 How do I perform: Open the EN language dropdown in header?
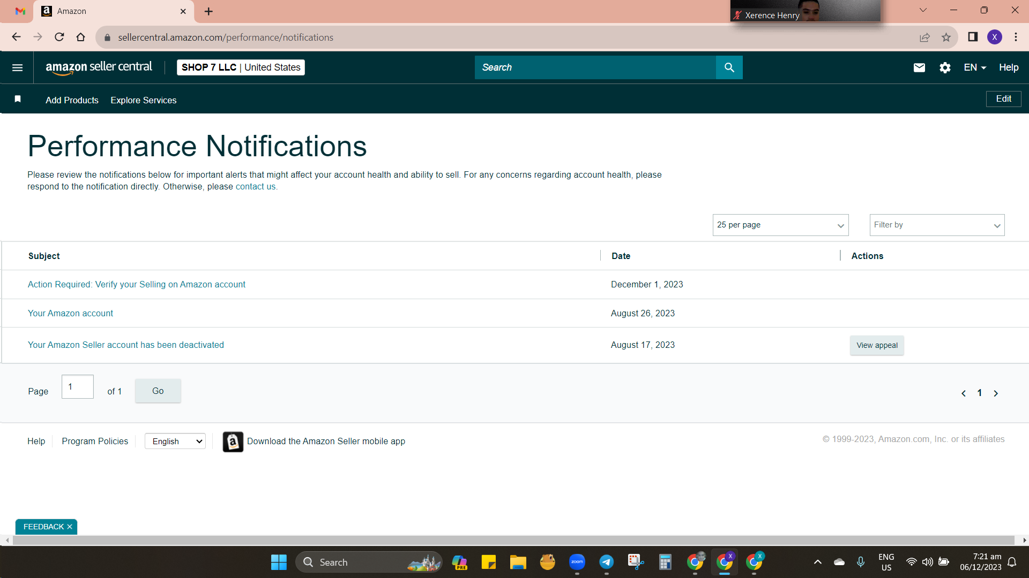coord(975,67)
